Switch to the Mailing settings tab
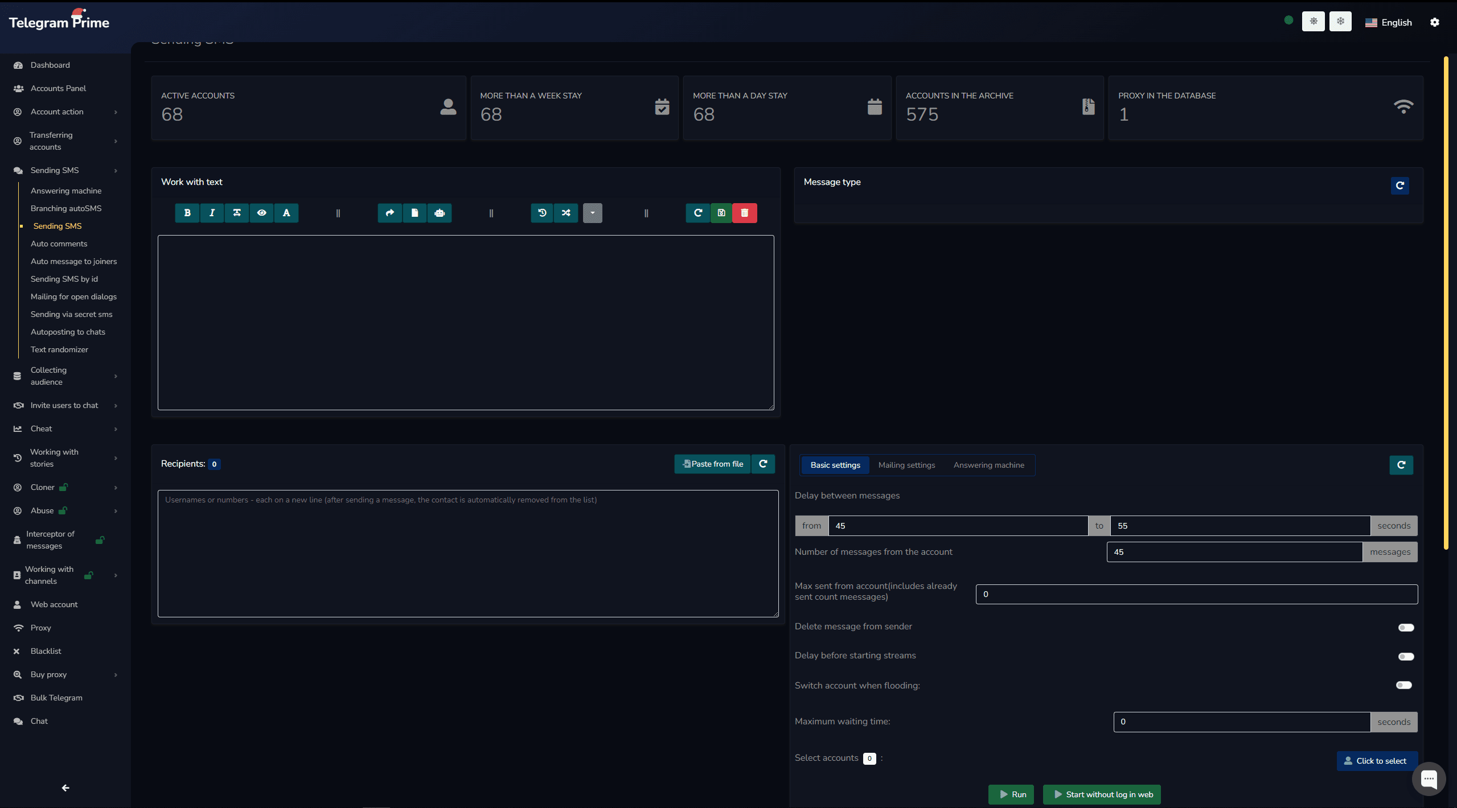The width and height of the screenshot is (1457, 808). click(906, 465)
